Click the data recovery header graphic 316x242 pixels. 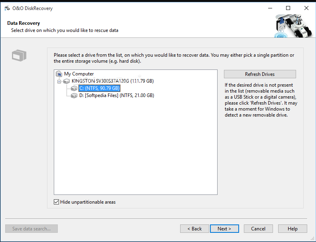tap(292, 26)
